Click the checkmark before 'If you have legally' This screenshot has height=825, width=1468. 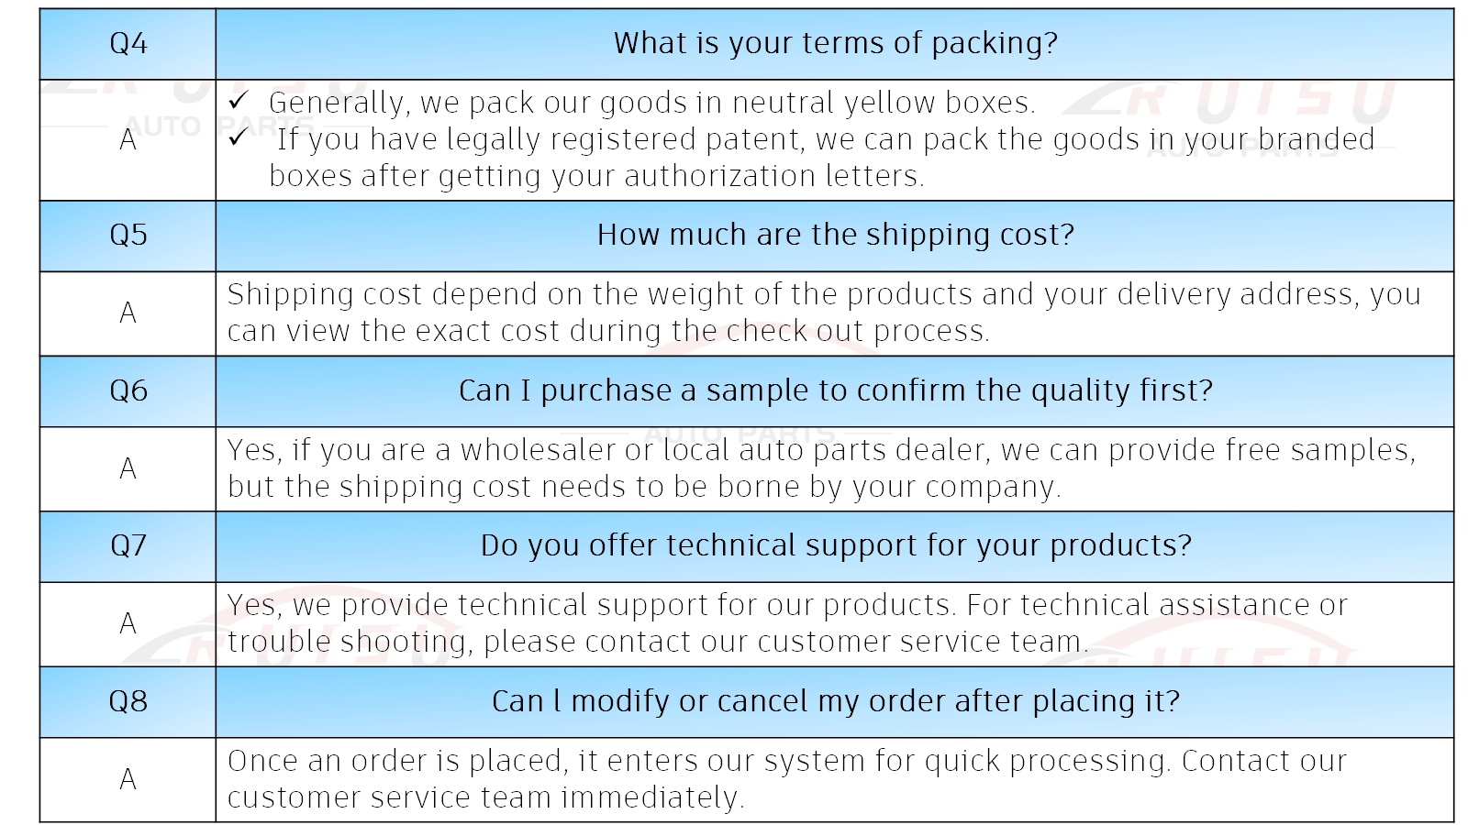[x=239, y=137]
